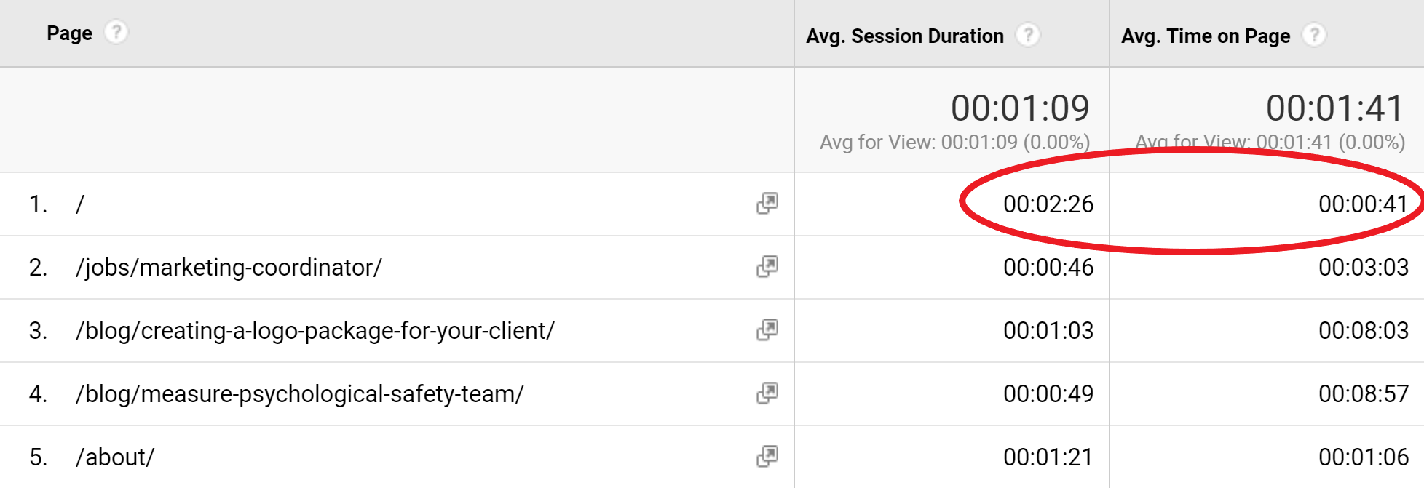This screenshot has height=488, width=1424.
Task: Click the overall 00:01:41 summary value
Action: click(x=1335, y=107)
